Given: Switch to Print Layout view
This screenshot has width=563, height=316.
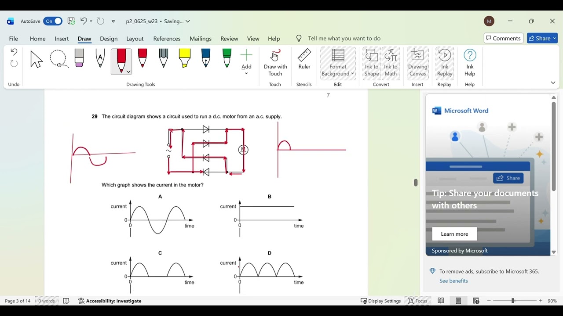Looking at the screenshot, I should (458, 301).
